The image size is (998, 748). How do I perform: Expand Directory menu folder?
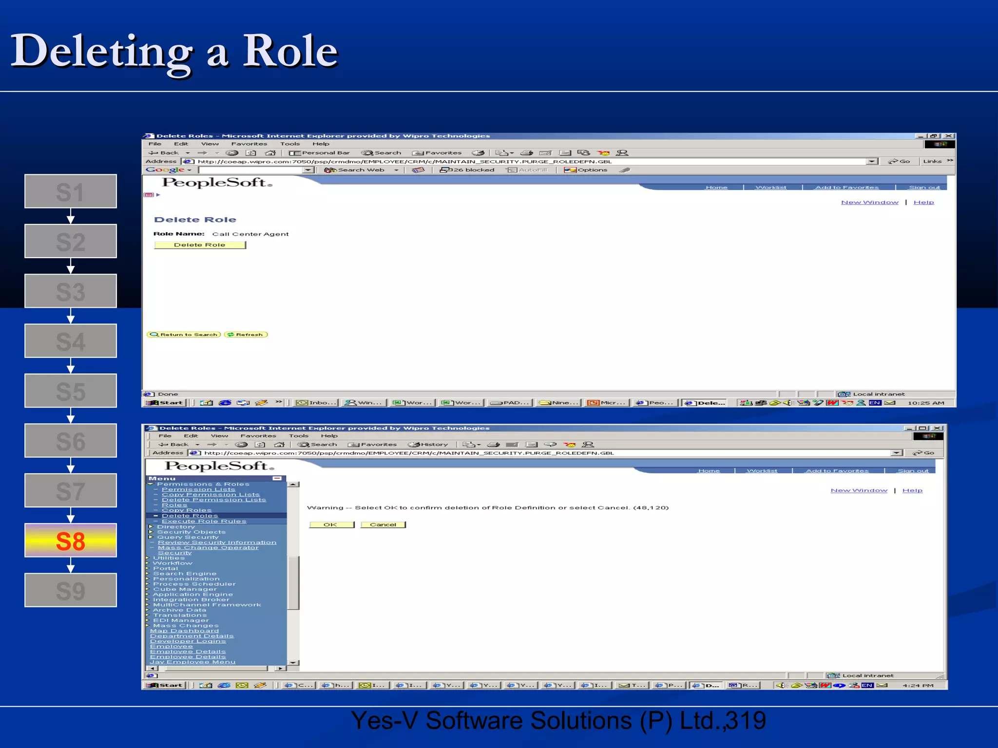click(151, 526)
